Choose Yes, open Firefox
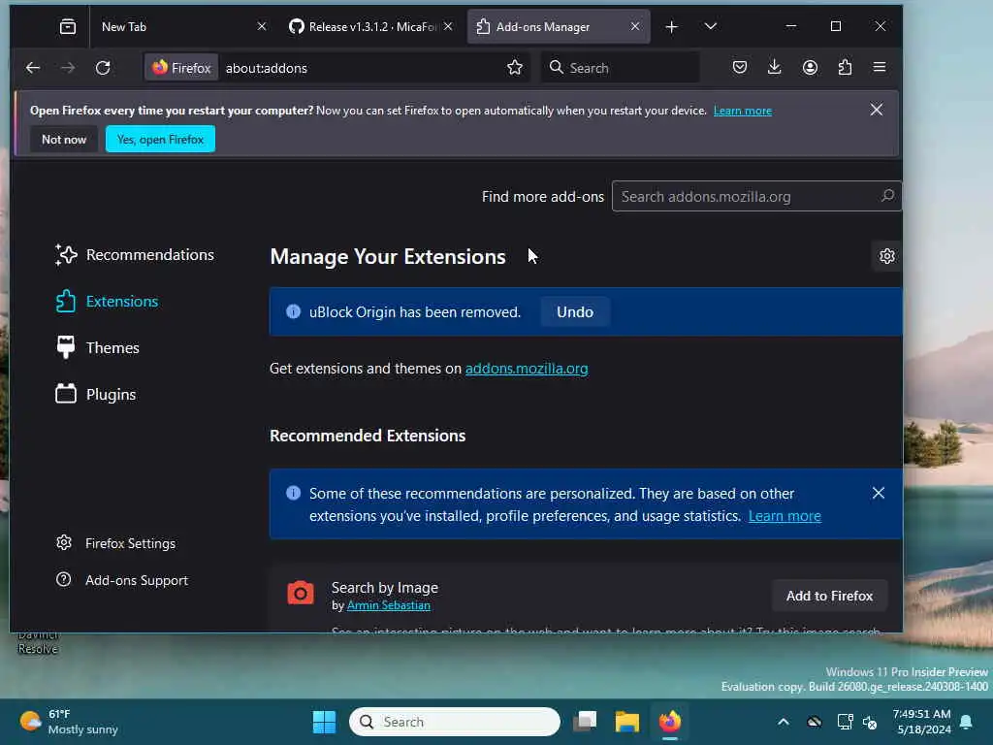This screenshot has width=993, height=745. pyautogui.click(x=160, y=140)
